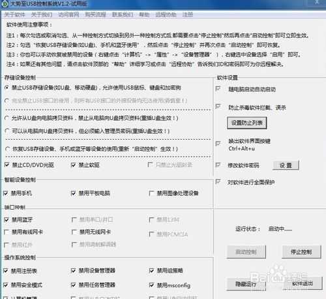Click the 设置防止列表 button

(247, 123)
